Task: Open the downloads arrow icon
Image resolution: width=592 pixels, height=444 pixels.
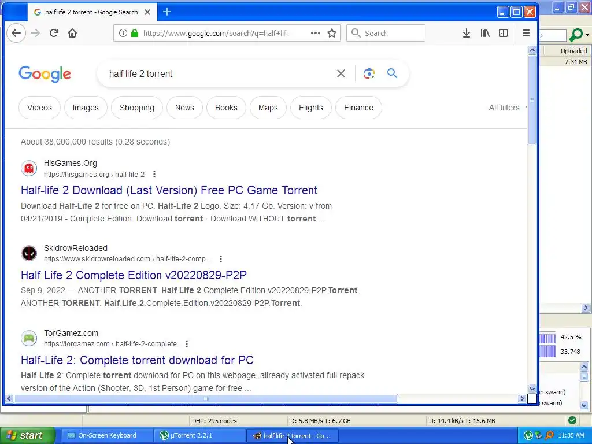Action: (467, 33)
